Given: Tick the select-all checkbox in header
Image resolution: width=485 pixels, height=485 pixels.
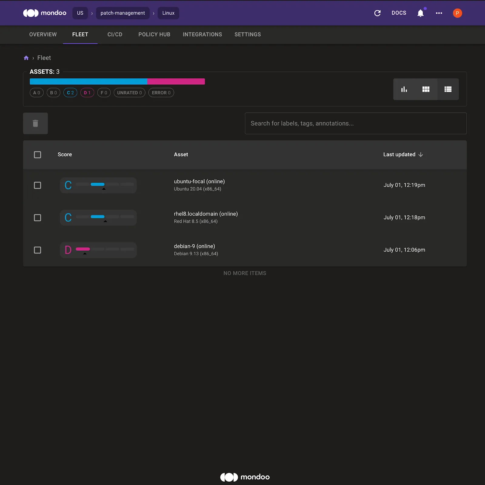Looking at the screenshot, I should pos(38,155).
